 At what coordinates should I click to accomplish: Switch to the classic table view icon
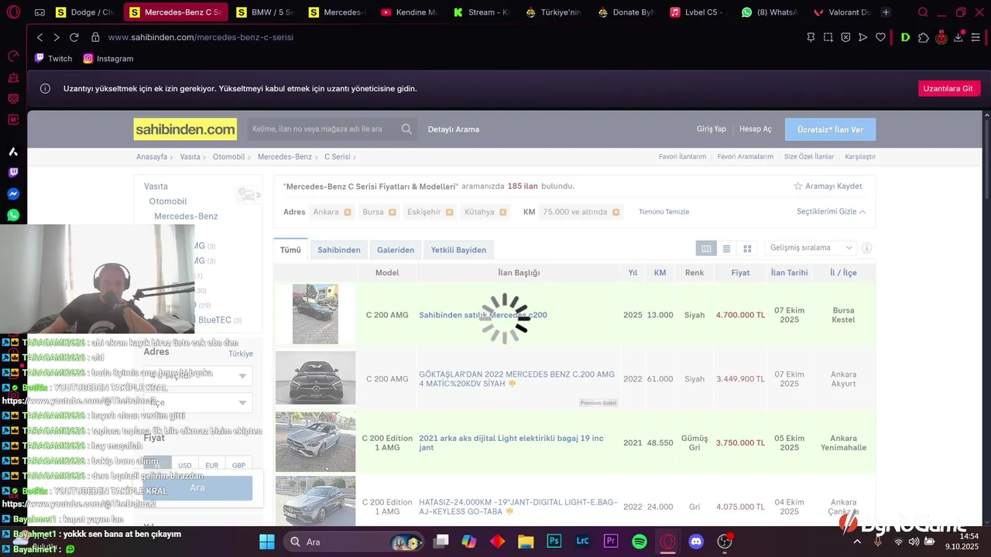[x=705, y=248]
